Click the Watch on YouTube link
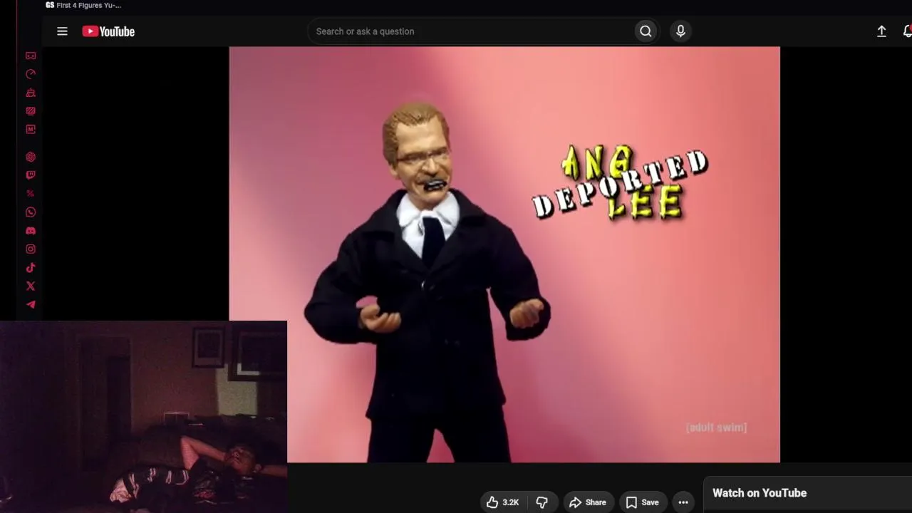This screenshot has height=513, width=912. point(760,493)
